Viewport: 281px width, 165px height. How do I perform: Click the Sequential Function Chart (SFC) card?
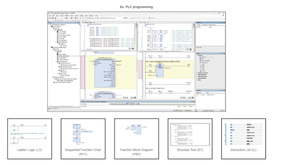tap(83, 138)
